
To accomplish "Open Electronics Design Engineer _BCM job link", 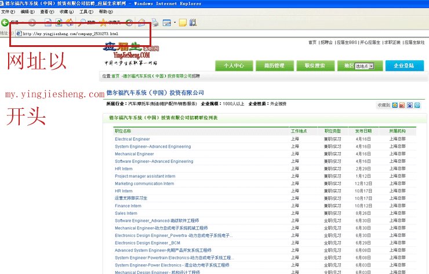I will coord(147,243).
